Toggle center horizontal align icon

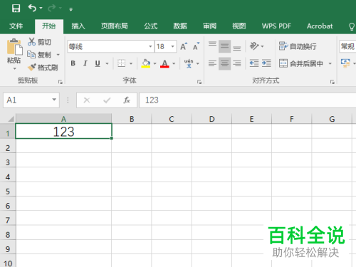click(224, 63)
